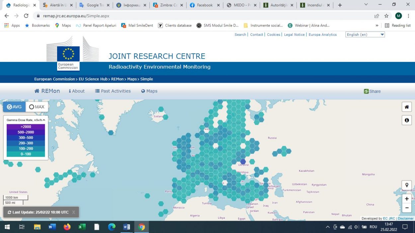Open the Europa Analytics link
Screen dimensions: 415x233
(x=323, y=34)
